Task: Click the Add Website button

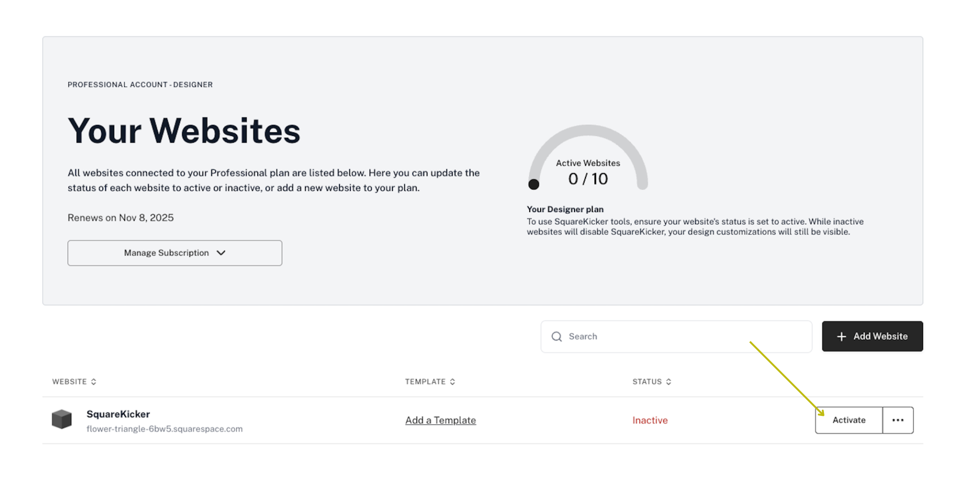Action: [x=872, y=336]
